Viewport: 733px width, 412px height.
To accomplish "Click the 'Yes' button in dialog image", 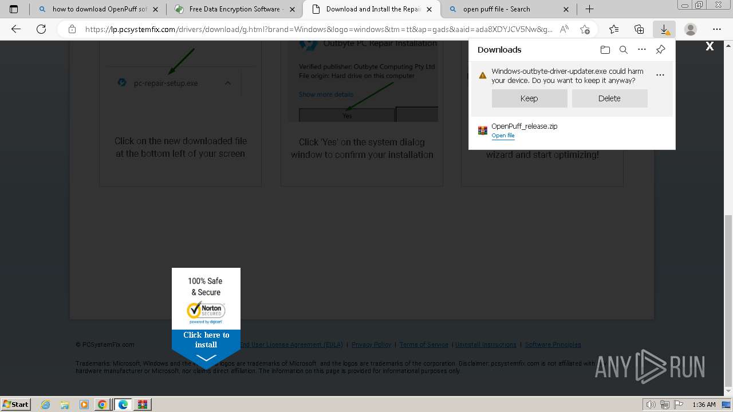I will (347, 115).
